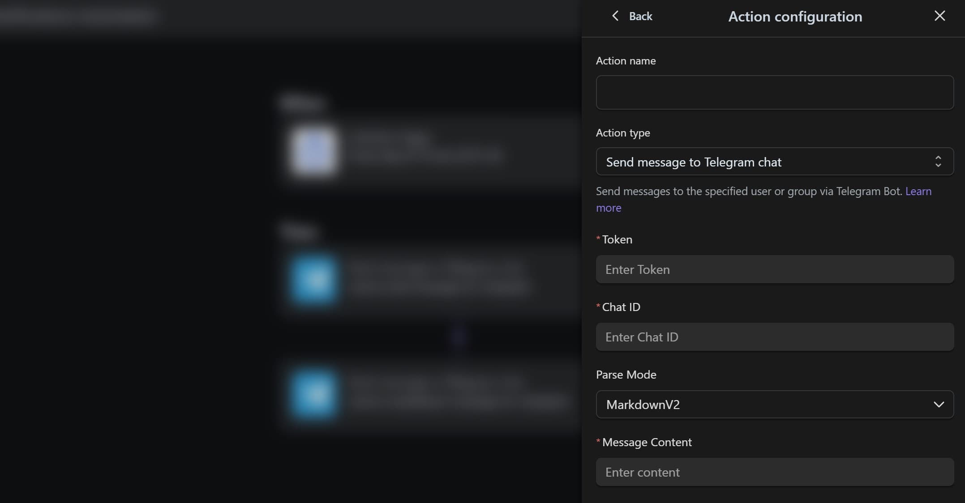Click the X icon to close panel

939,16
